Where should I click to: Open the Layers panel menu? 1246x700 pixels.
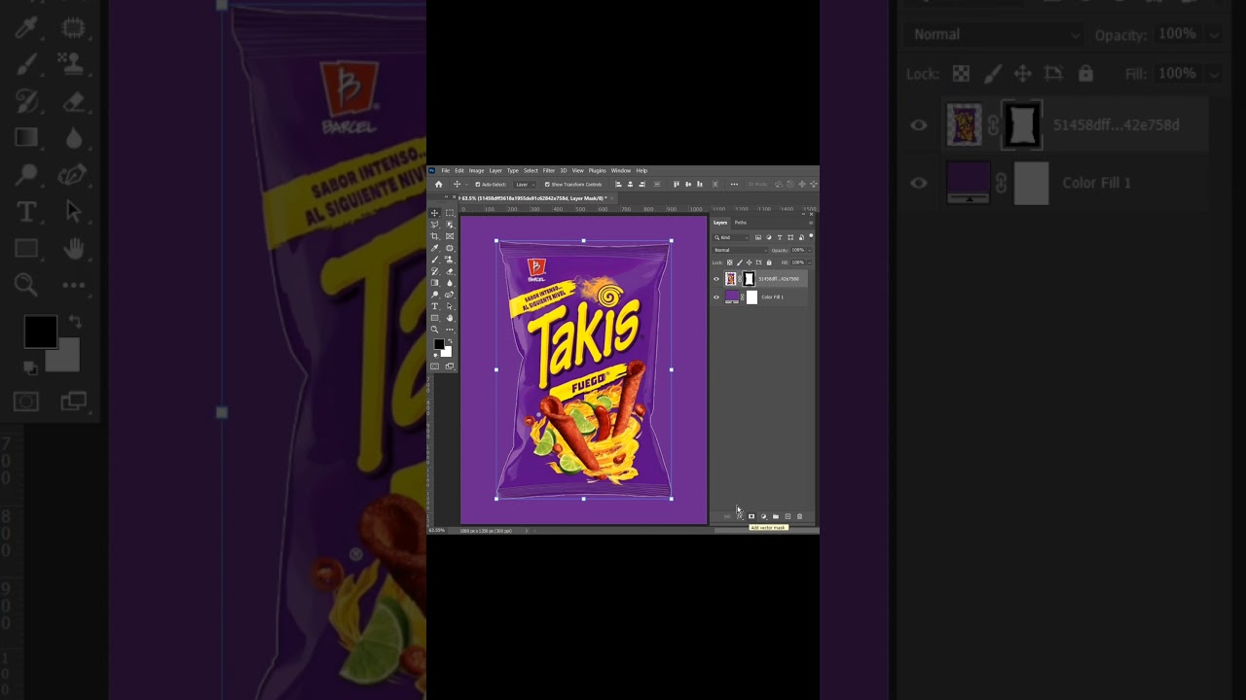(x=811, y=223)
